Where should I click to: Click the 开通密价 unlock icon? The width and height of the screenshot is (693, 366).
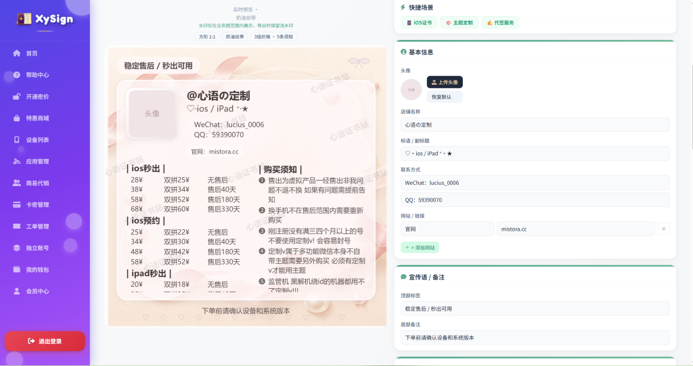pos(17,96)
